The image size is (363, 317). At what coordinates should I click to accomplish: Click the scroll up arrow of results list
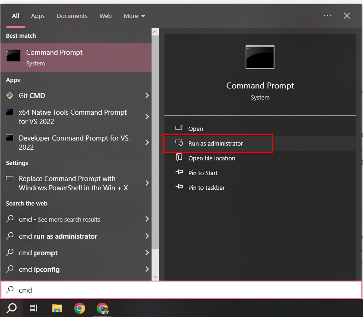(x=155, y=32)
